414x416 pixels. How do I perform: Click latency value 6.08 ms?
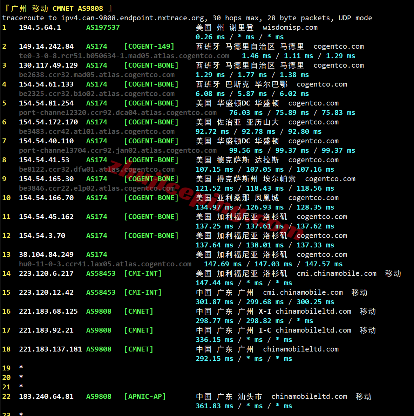pos(210,94)
